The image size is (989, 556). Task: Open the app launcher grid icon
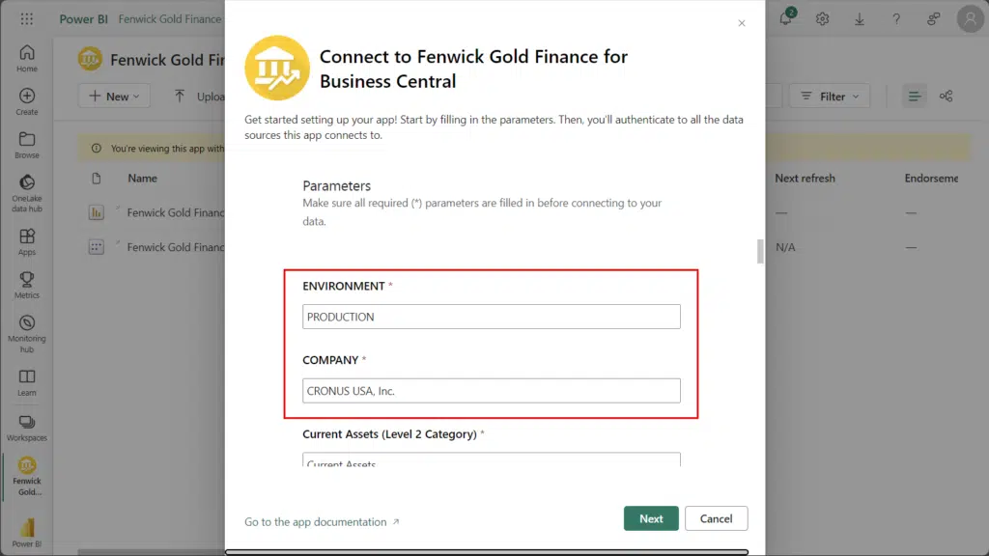pos(26,19)
